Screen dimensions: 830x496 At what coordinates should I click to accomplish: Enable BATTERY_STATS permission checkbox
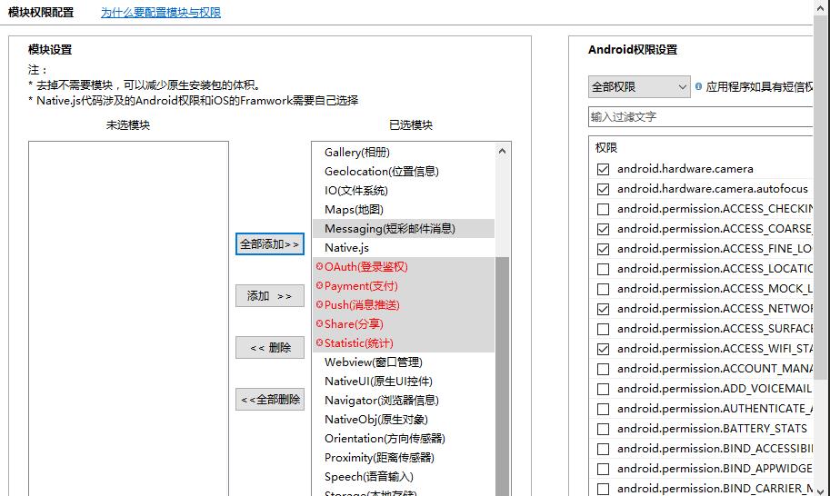pos(603,429)
